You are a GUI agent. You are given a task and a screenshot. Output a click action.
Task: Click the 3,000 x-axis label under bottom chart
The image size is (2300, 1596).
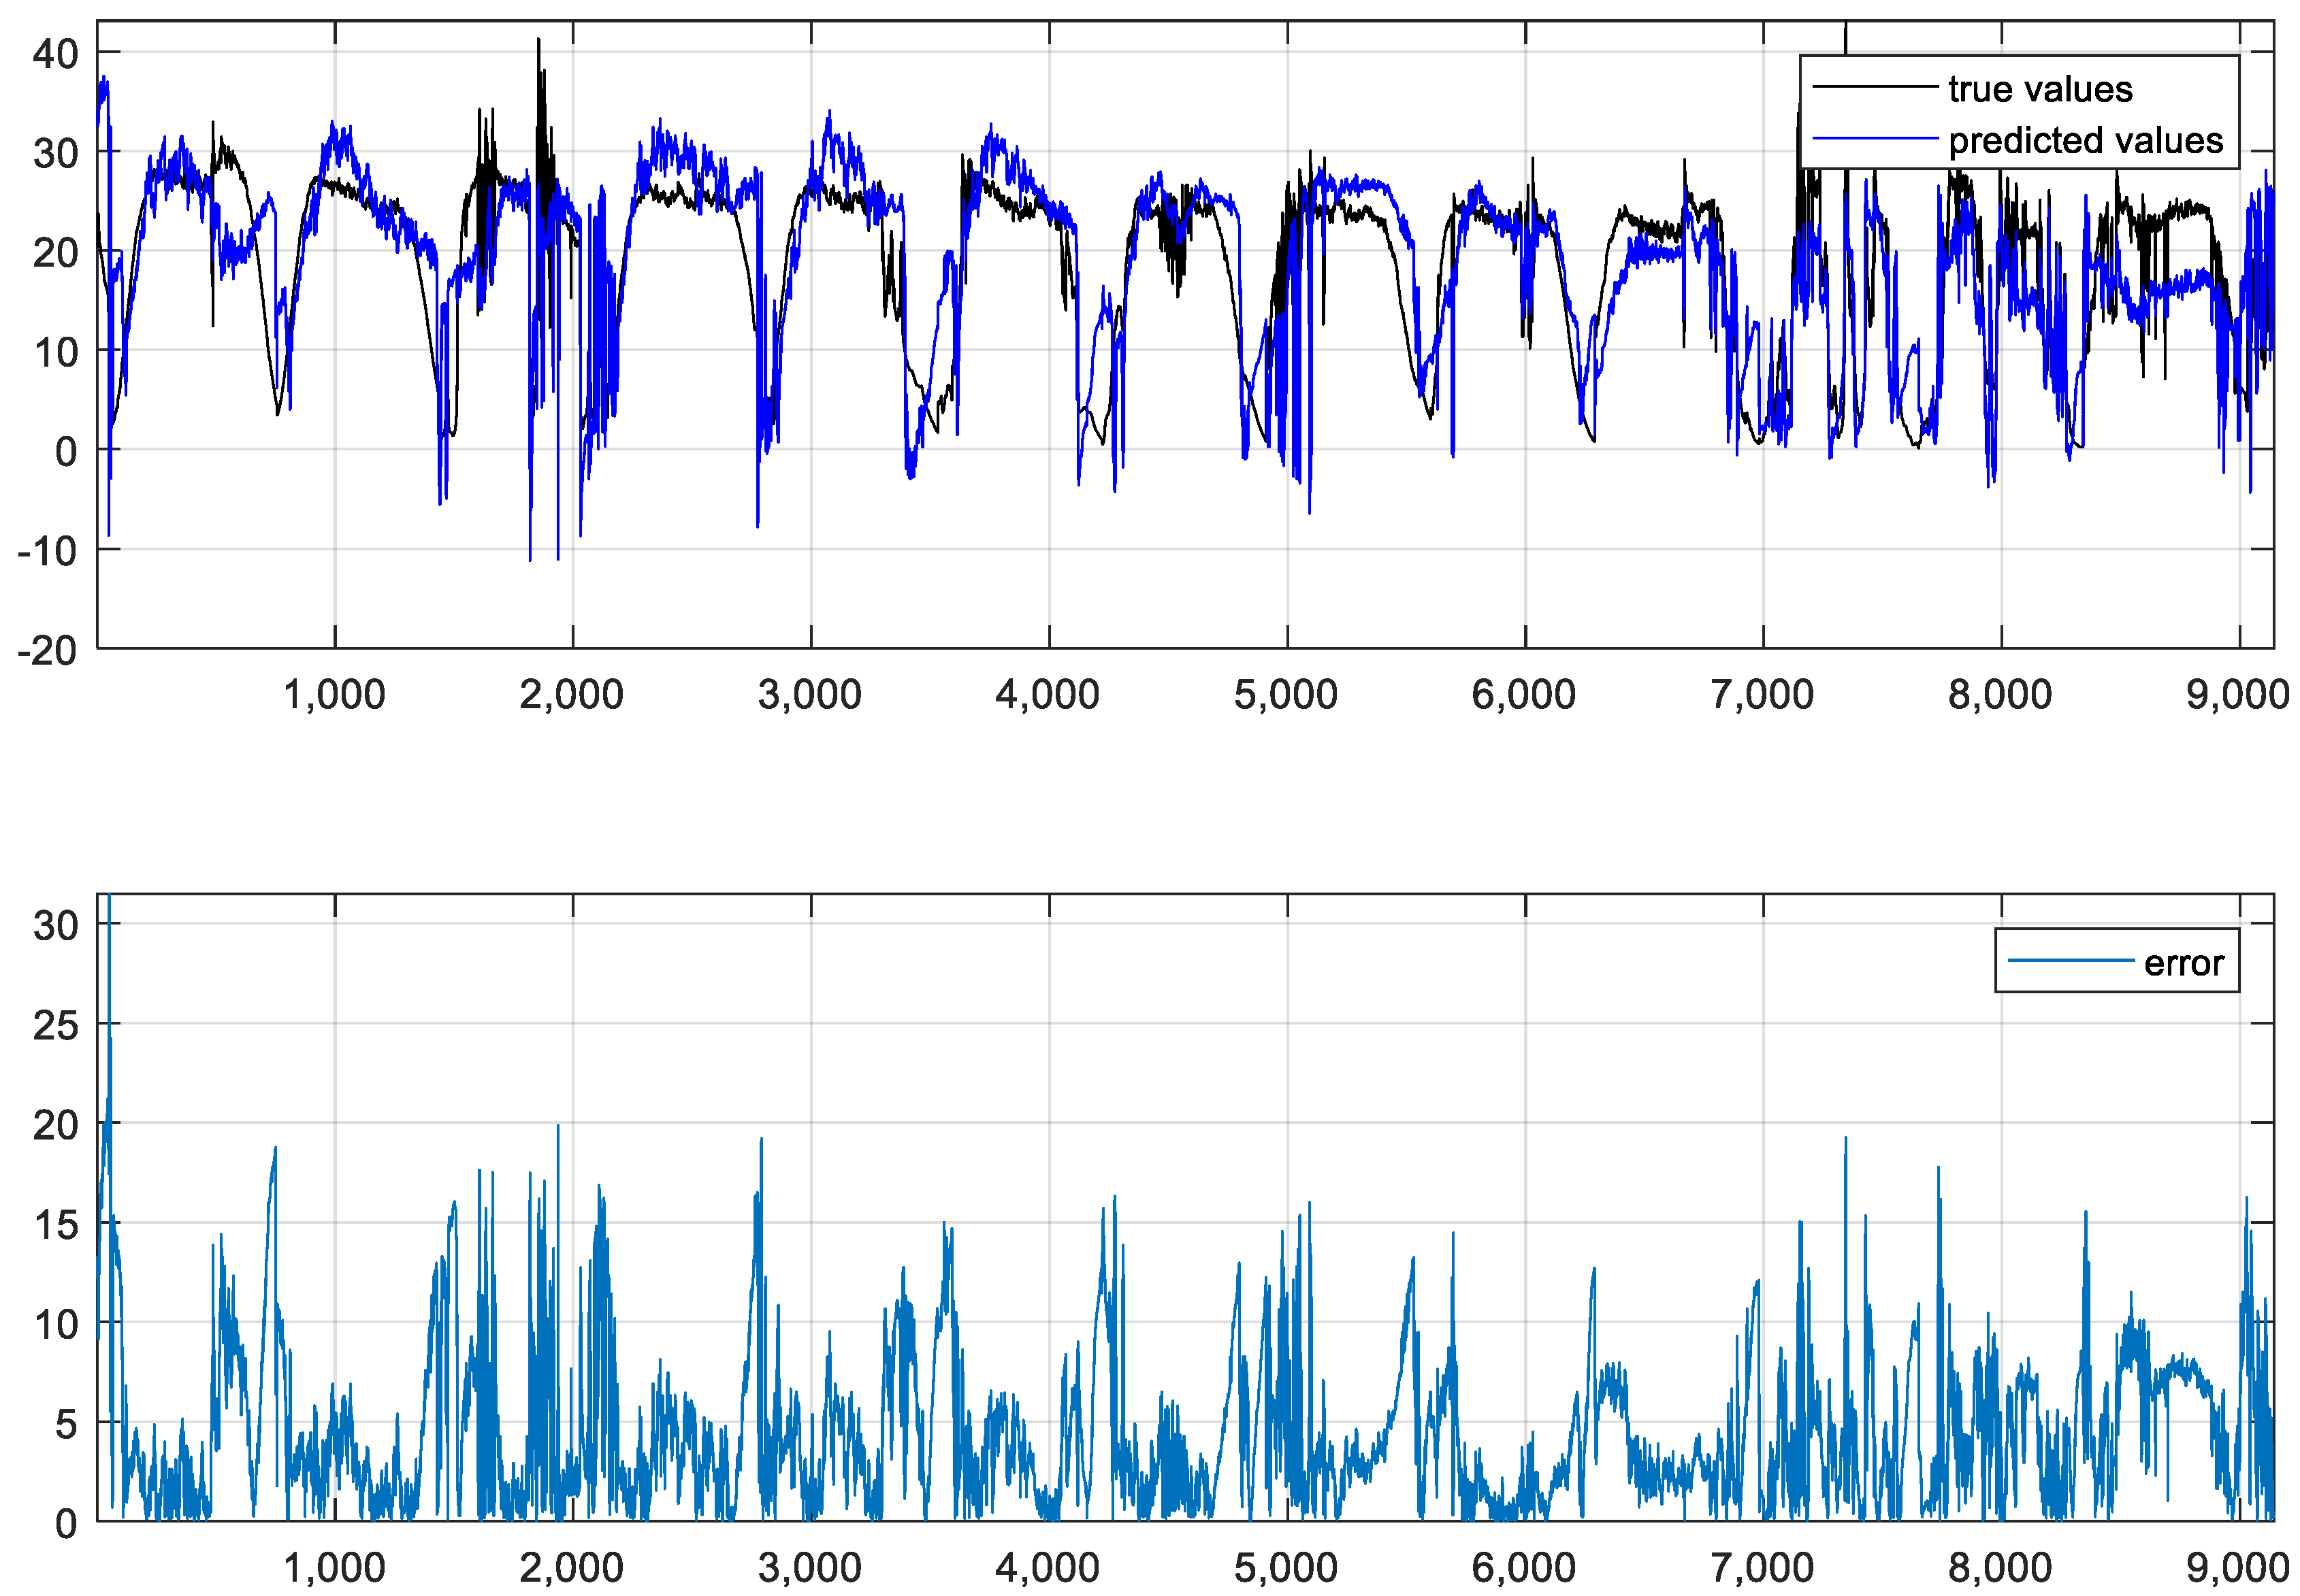pos(809,1568)
